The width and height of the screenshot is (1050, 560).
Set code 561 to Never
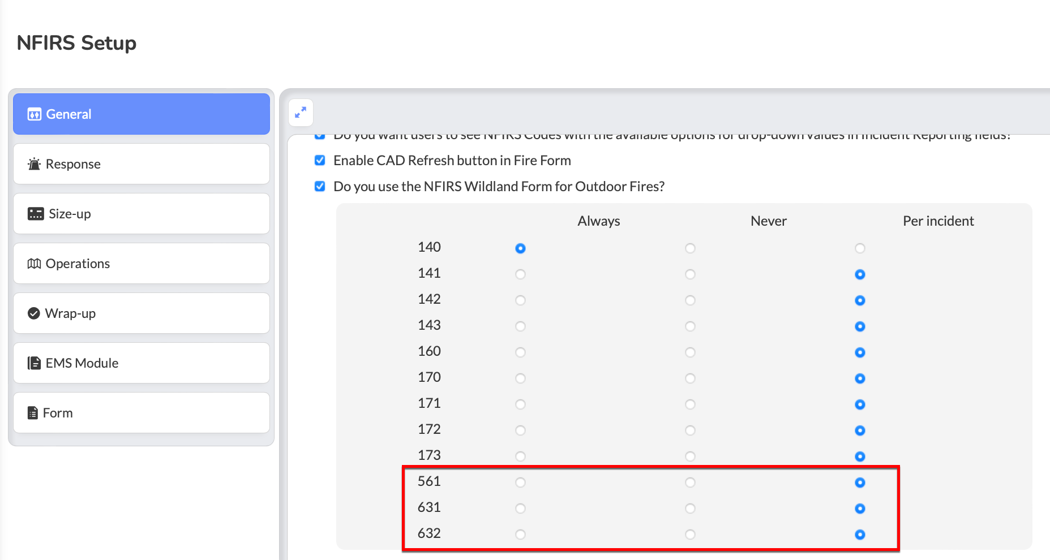tap(690, 483)
